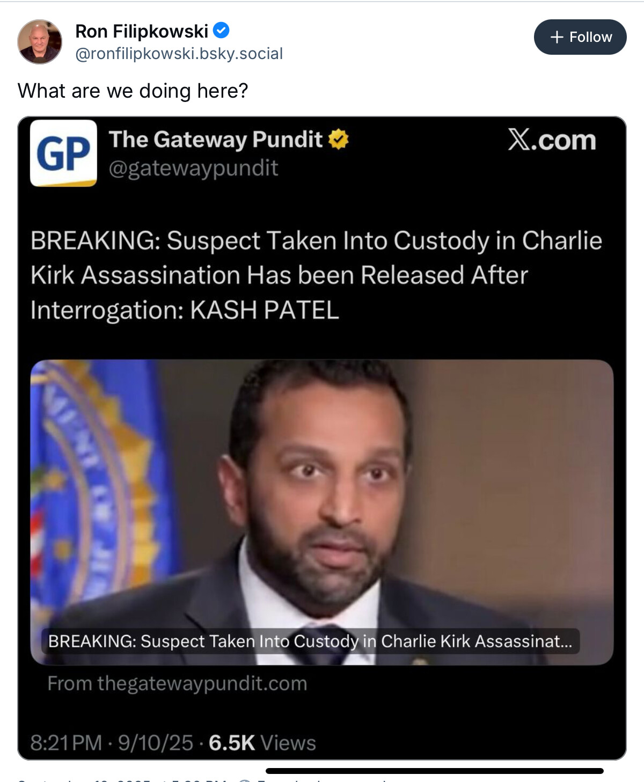This screenshot has width=644, height=782.
Task: Click the blue verified checkmark badge
Action: click(221, 31)
